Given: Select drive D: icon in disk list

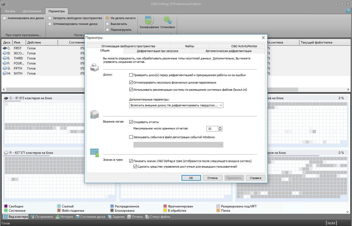Looking at the screenshot, I should coord(5,53).
